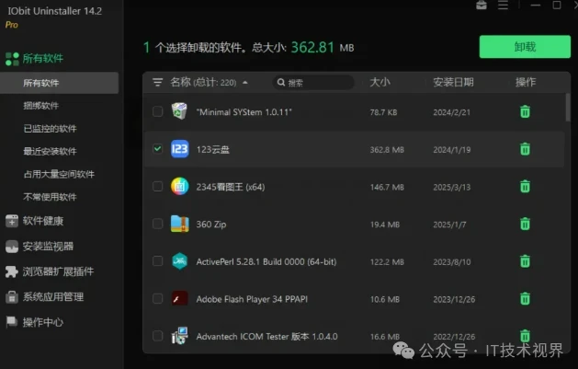Select Adobe Flash Player 34 PPAPI name
The width and height of the screenshot is (578, 369).
252,299
